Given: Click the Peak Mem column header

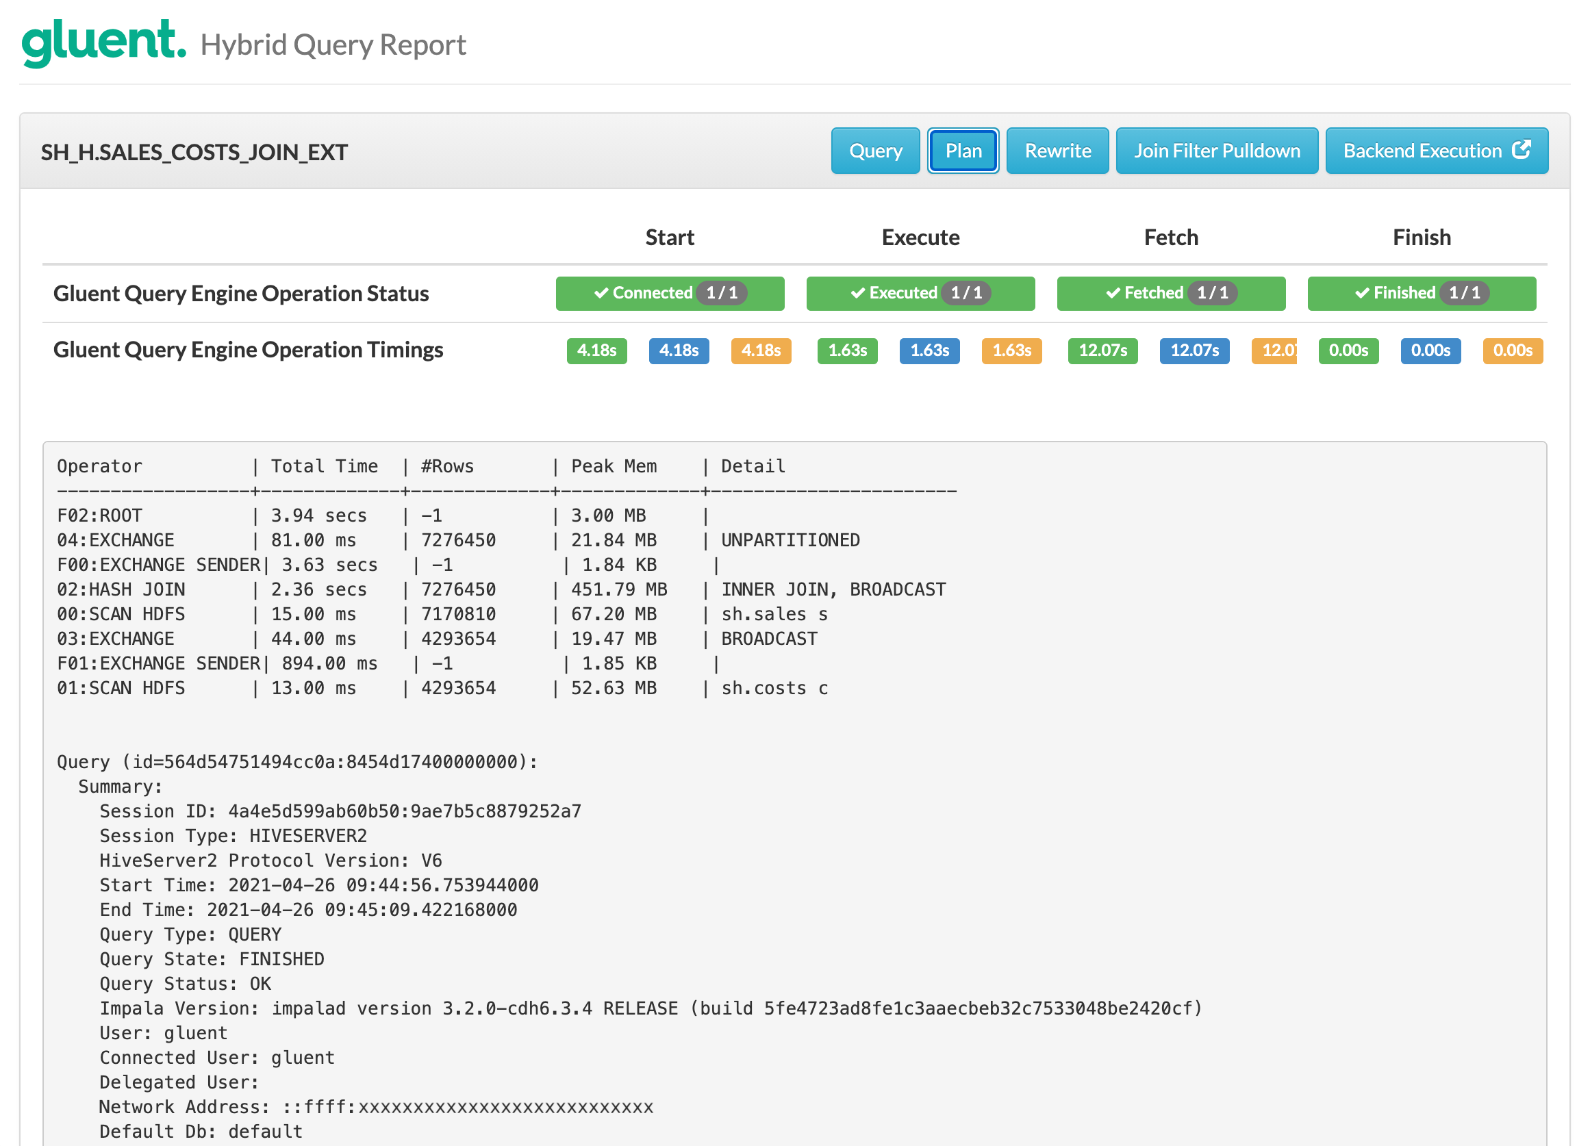Looking at the screenshot, I should click(614, 466).
